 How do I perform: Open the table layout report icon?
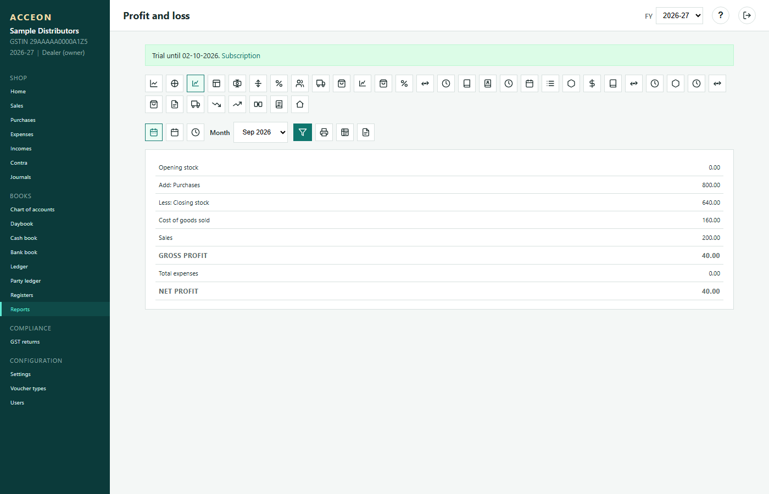pyautogui.click(x=216, y=83)
